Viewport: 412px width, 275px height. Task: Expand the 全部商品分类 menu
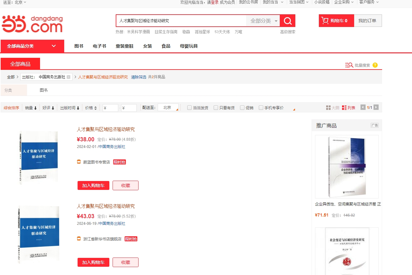(32, 46)
